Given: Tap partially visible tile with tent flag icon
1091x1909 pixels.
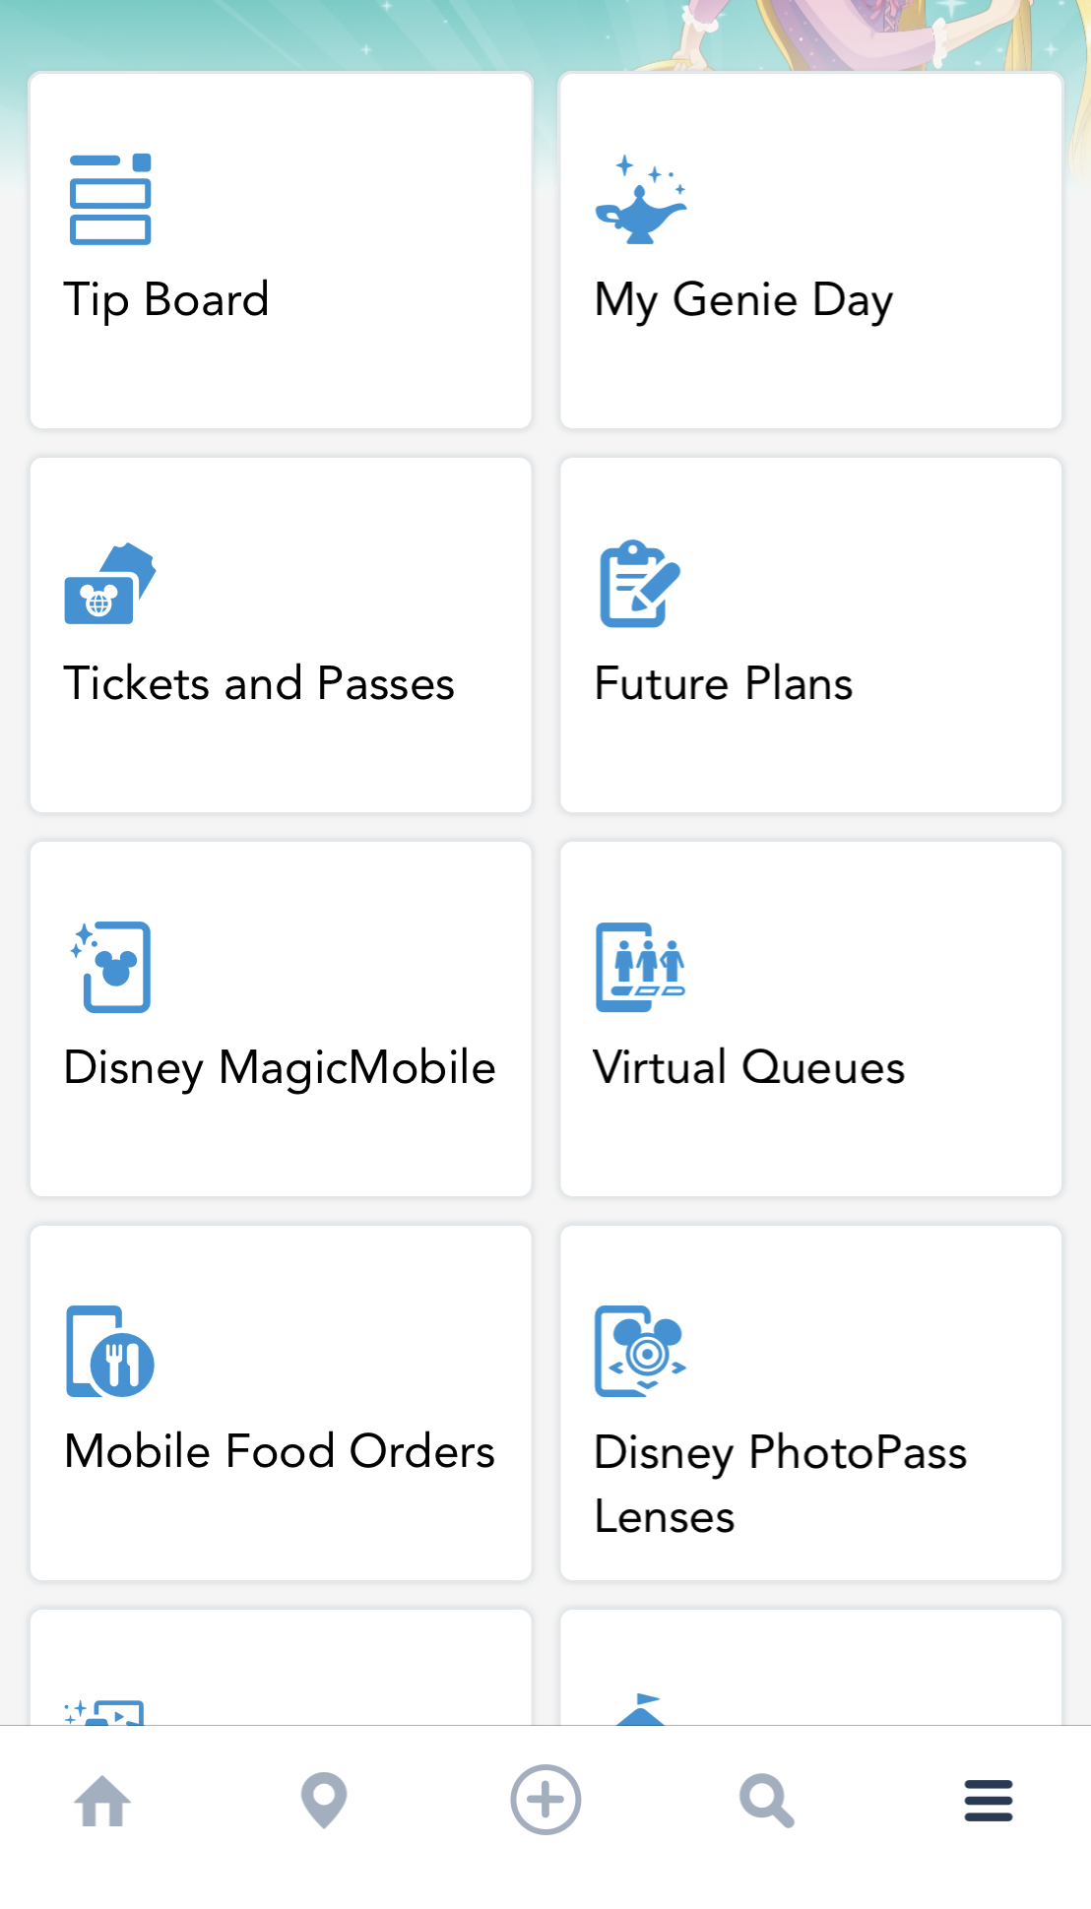Looking at the screenshot, I should [x=810, y=1669].
